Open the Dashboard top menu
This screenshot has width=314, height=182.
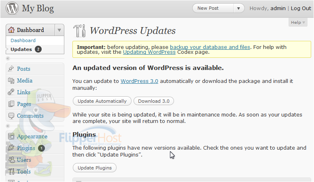click(x=30, y=30)
